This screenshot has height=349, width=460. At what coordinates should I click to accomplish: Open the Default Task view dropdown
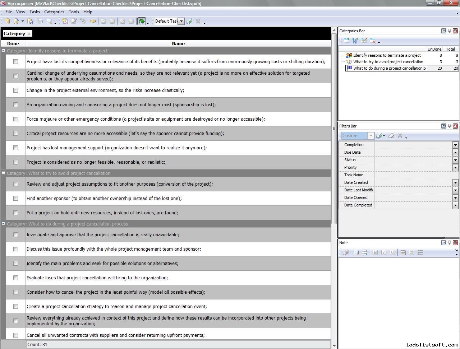click(x=181, y=21)
